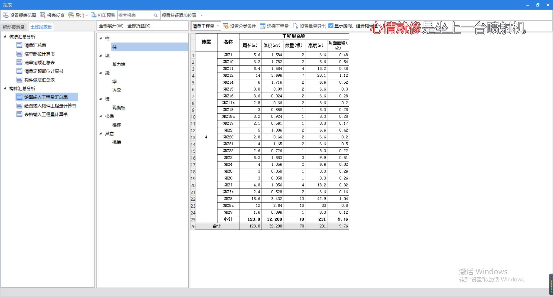Viewport: 553px width, 297px height.
Task: Select the highlighted 柱 child item
Action: pos(150,47)
